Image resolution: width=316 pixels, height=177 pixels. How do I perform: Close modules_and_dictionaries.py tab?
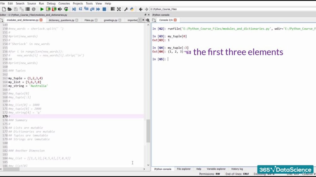tap(41, 20)
